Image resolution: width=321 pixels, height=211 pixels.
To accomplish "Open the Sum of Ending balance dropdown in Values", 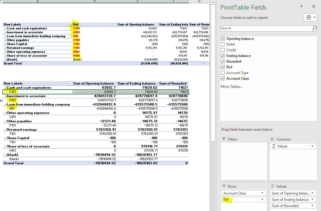I will 313,199.
